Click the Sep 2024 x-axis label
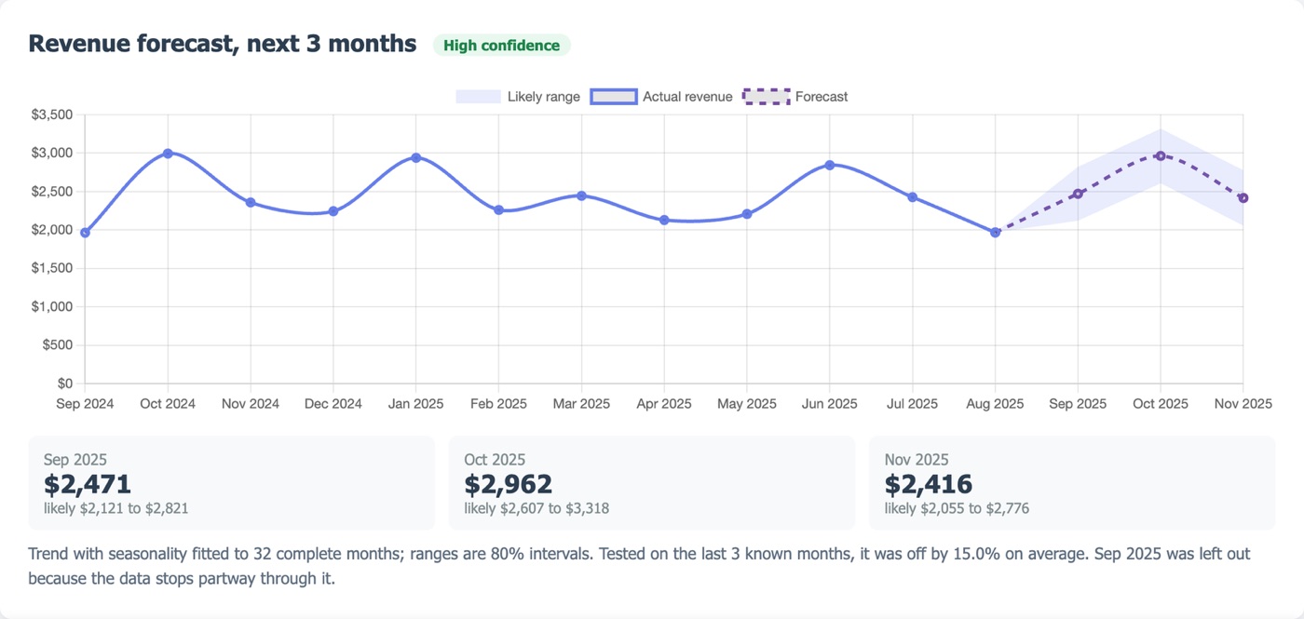This screenshot has width=1304, height=619. (85, 404)
